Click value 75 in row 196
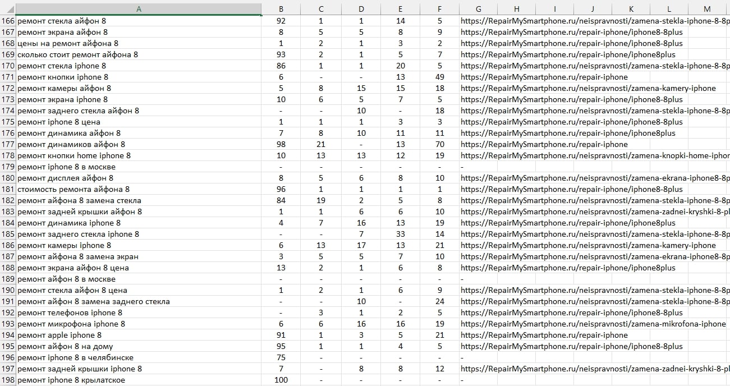 click(281, 357)
